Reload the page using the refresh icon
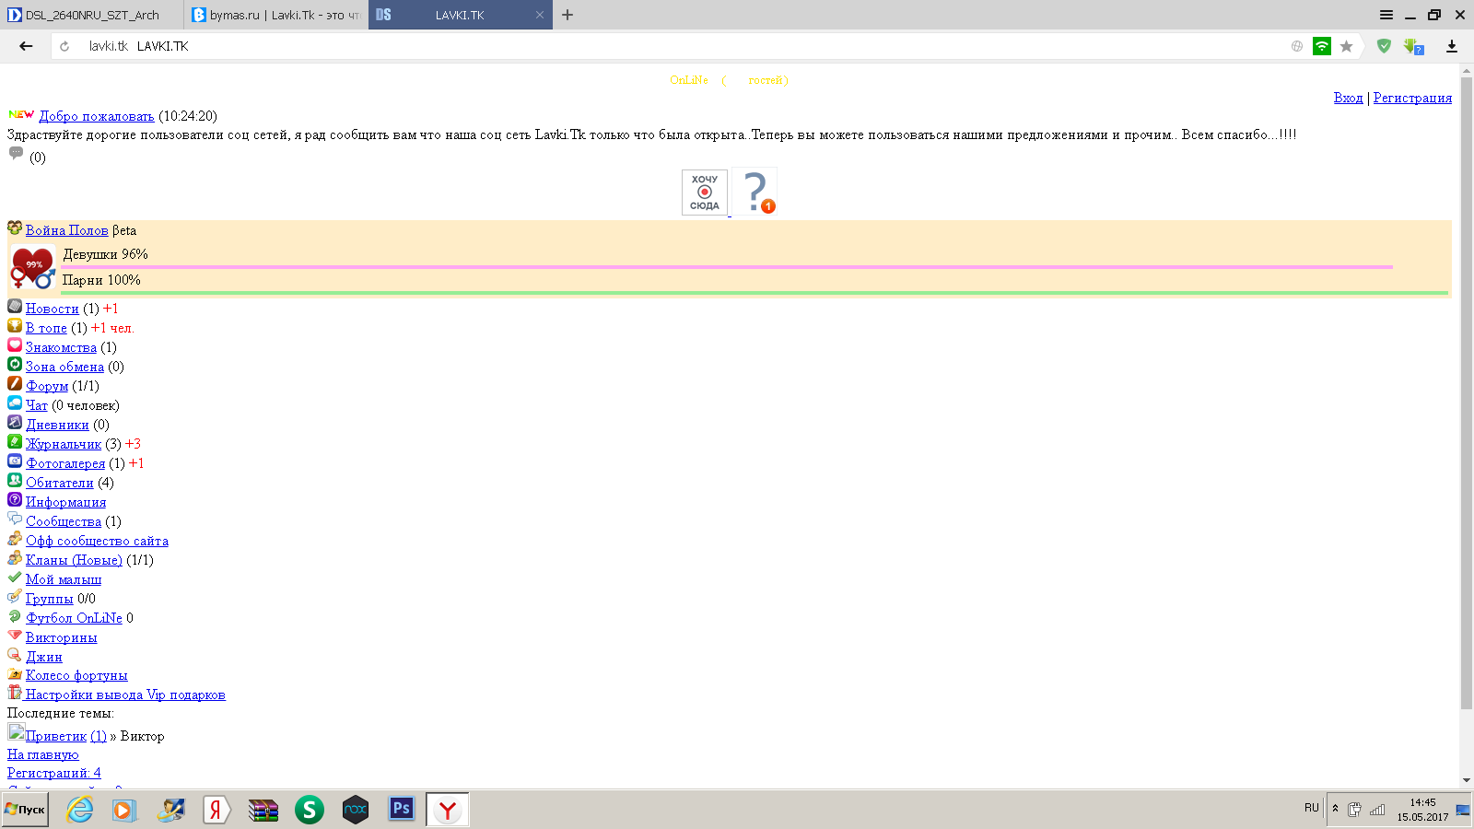This screenshot has width=1474, height=829. coord(64,46)
